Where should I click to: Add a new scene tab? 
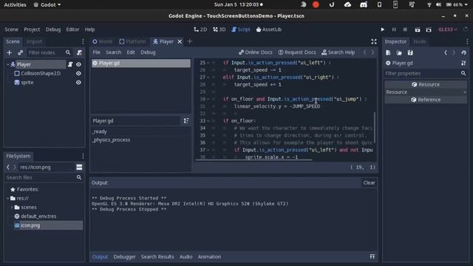[190, 41]
